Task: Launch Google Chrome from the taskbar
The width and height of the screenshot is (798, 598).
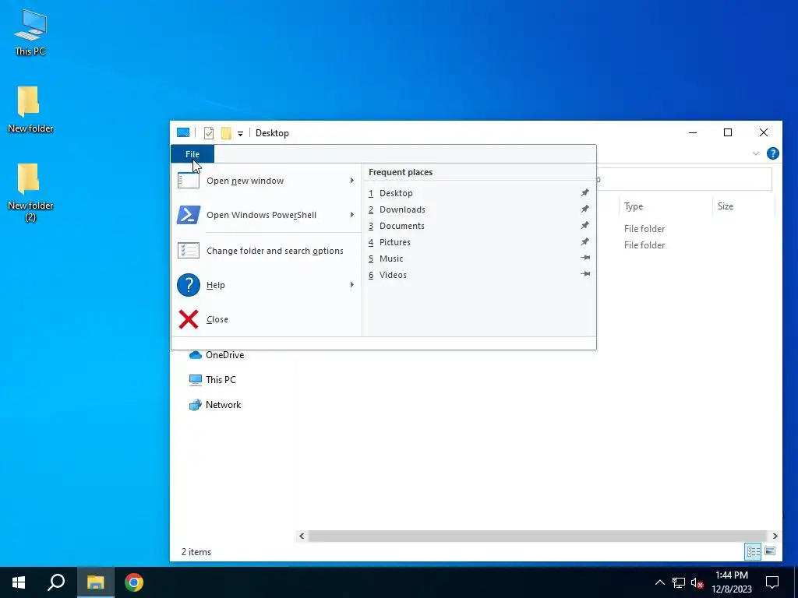Action: (x=134, y=582)
